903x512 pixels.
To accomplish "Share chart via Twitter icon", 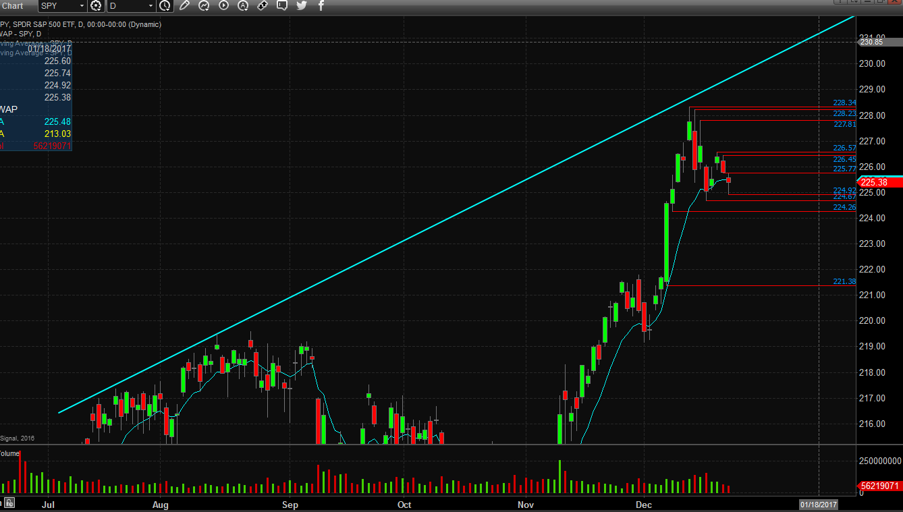I will tap(302, 6).
